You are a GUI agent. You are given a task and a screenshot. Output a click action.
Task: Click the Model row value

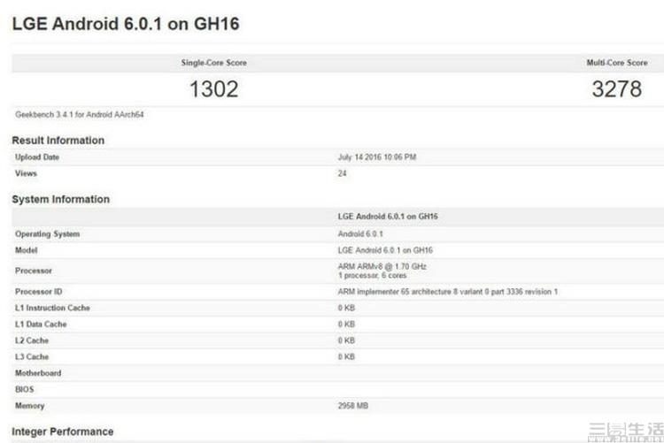pos(385,250)
